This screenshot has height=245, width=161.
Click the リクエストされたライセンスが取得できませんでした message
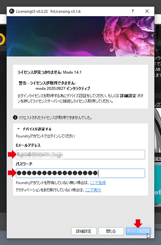[55, 118]
